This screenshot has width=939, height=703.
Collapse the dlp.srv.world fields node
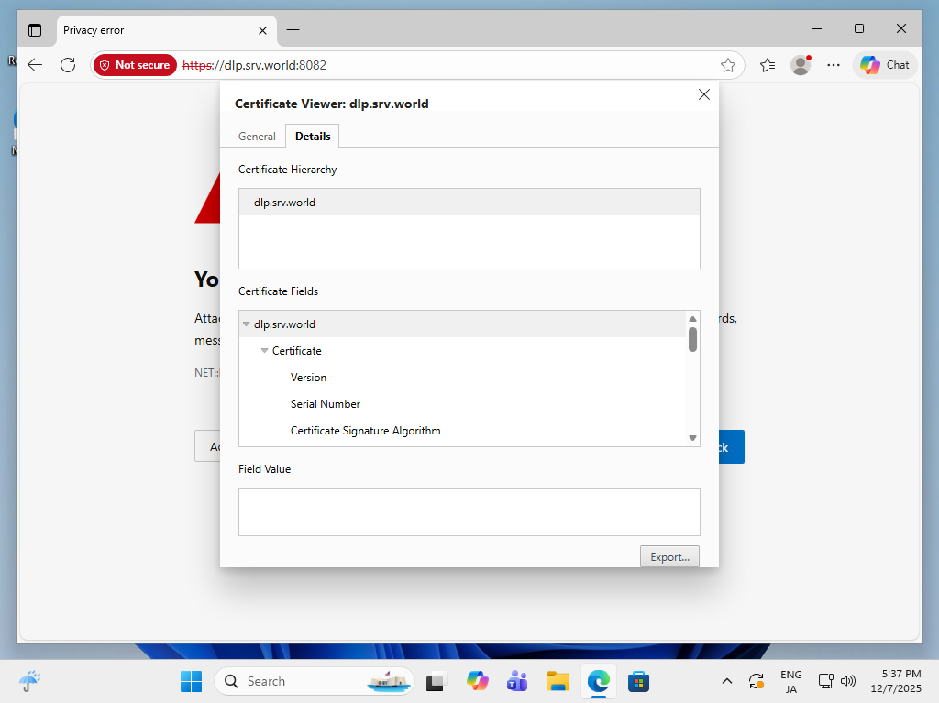[x=246, y=324]
